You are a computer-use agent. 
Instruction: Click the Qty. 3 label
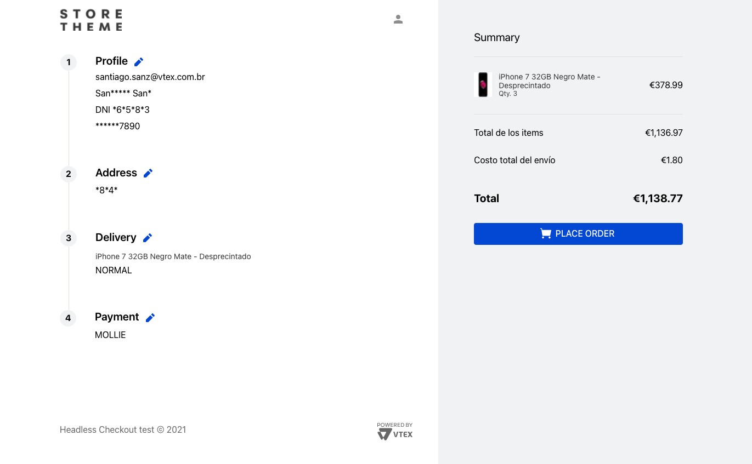pyautogui.click(x=508, y=94)
